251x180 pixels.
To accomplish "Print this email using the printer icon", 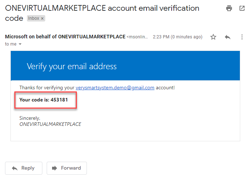I will pos(229,8).
